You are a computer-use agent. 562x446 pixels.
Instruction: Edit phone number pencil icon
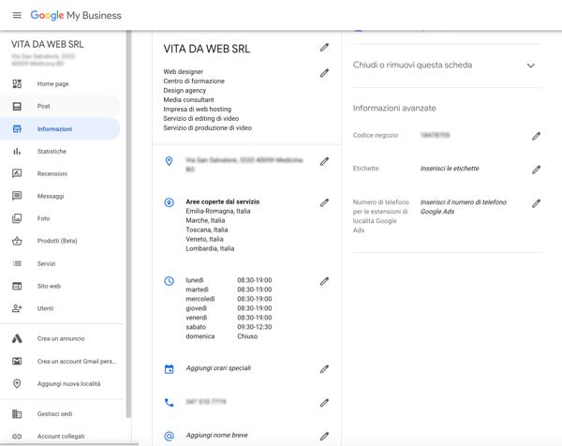324,403
